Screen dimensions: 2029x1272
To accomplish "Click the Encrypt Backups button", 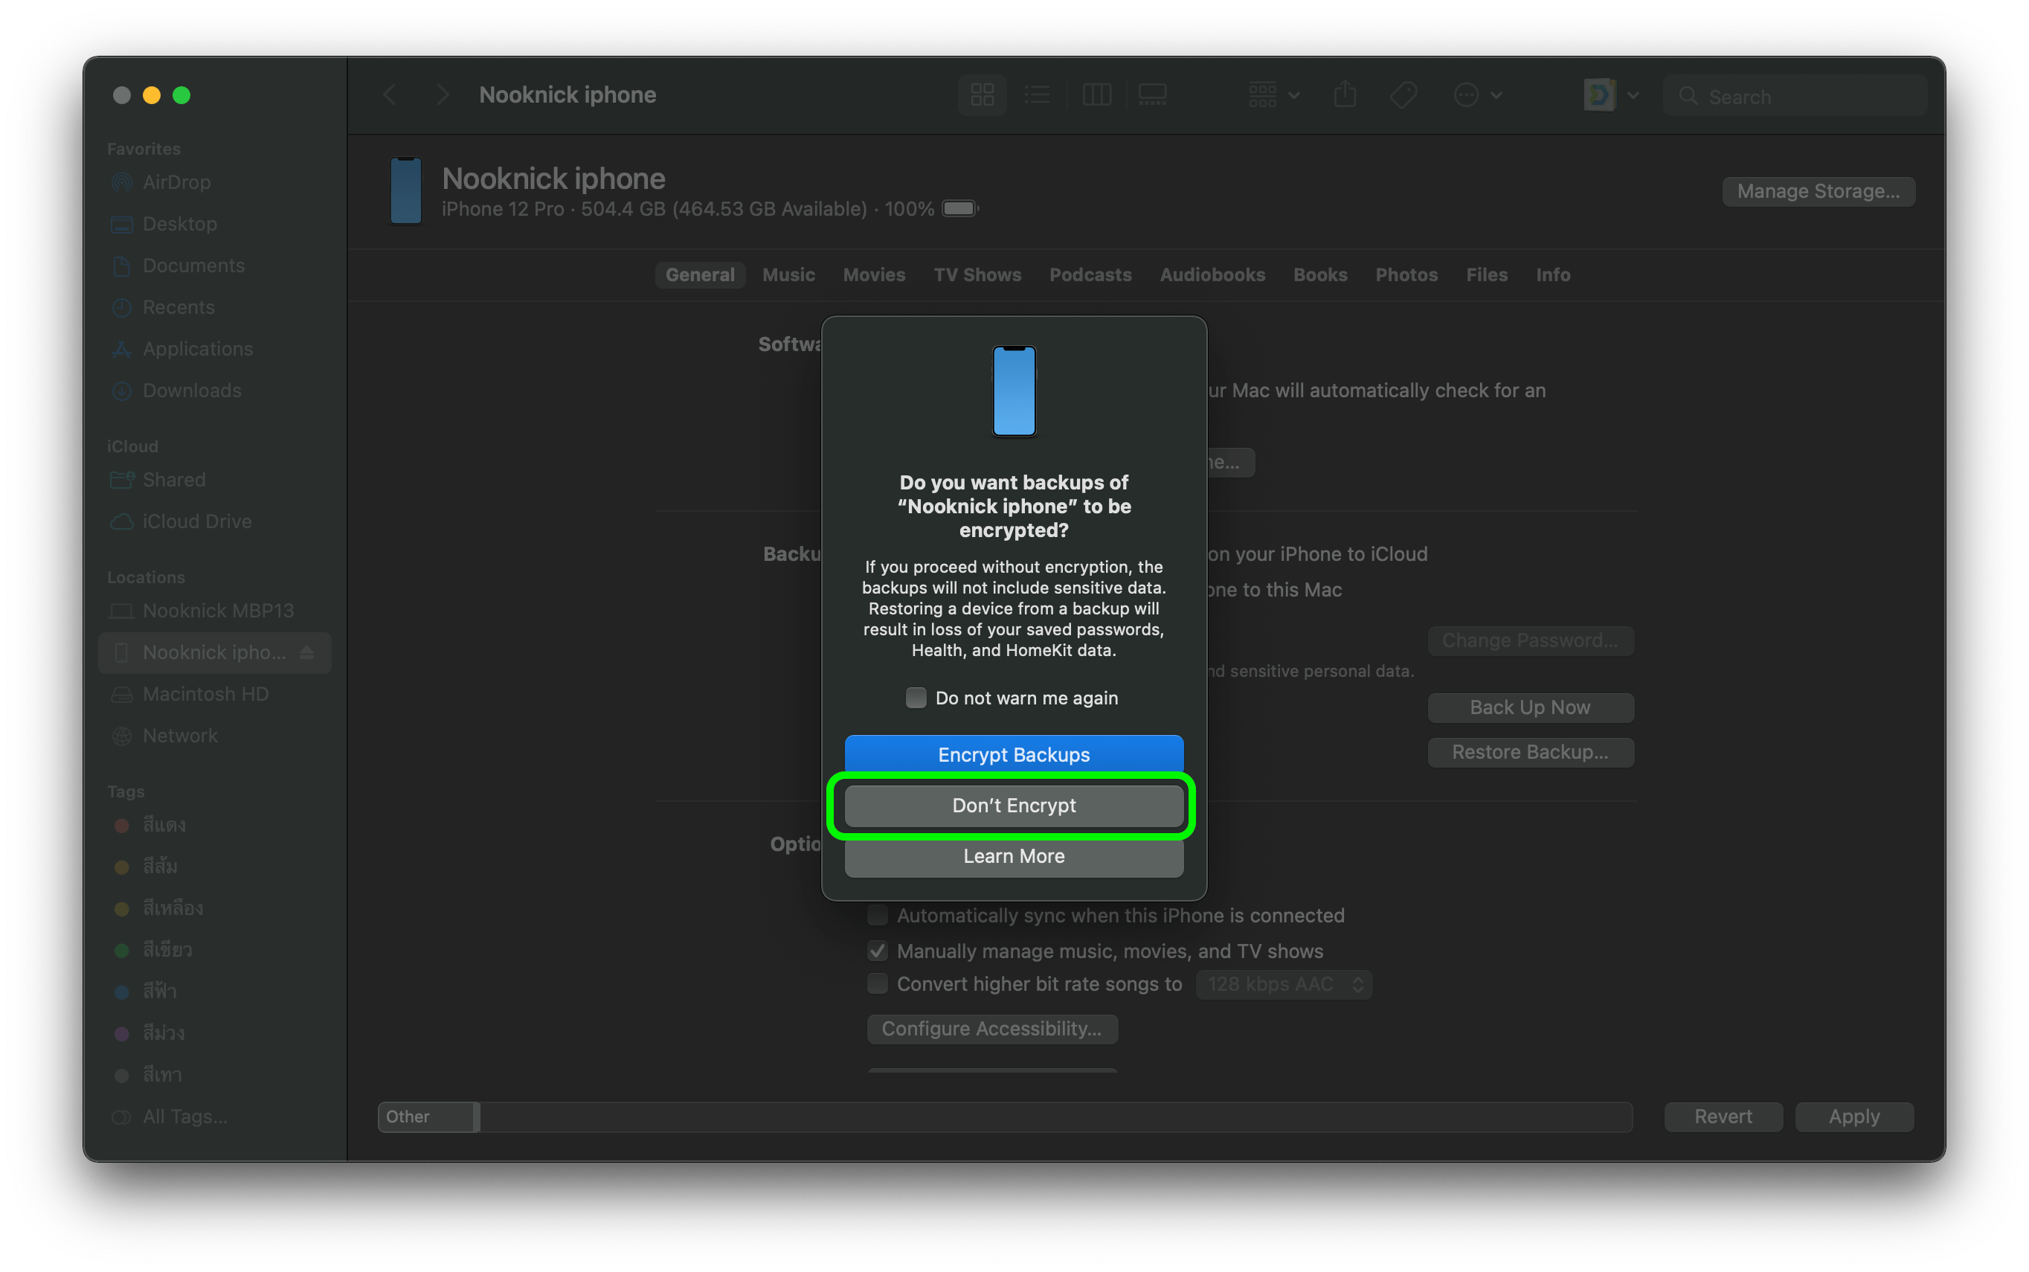I will tap(1014, 754).
